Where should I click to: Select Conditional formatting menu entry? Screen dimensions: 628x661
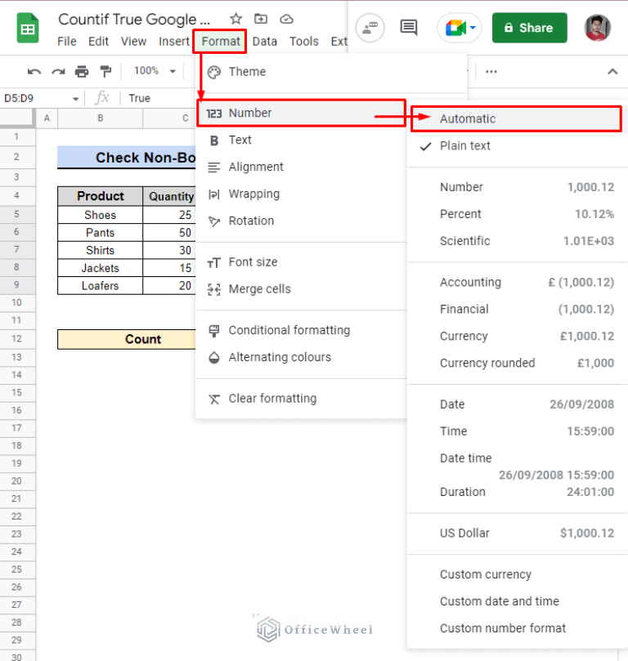click(x=289, y=330)
